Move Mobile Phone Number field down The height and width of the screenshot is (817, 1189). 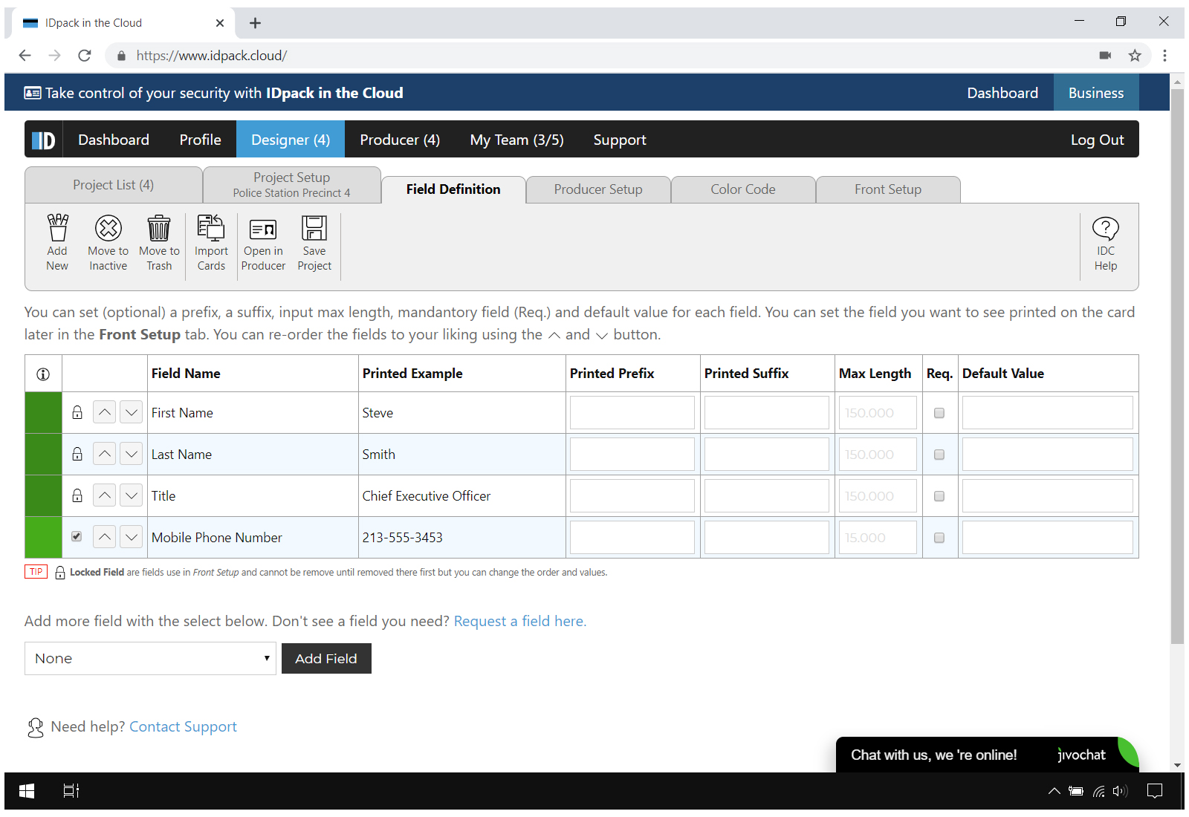[x=132, y=537]
